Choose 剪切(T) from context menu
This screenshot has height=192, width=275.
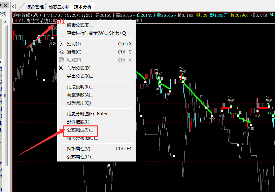[97, 44]
